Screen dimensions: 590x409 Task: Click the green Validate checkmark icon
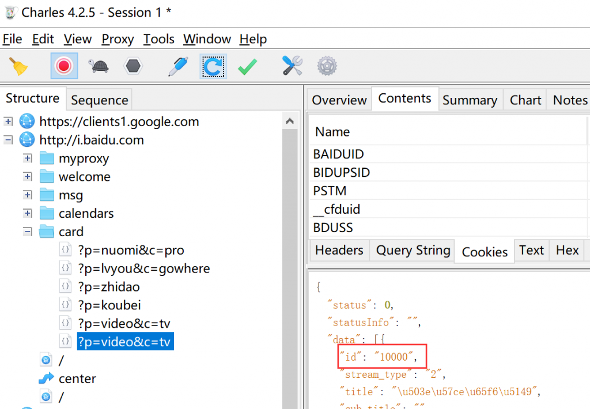tap(248, 67)
